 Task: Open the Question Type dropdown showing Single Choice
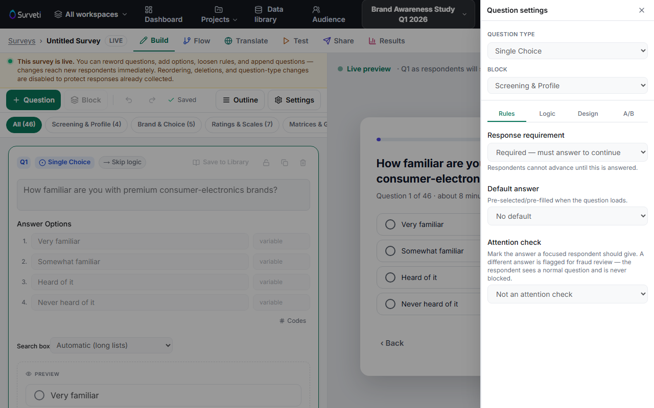coord(568,51)
